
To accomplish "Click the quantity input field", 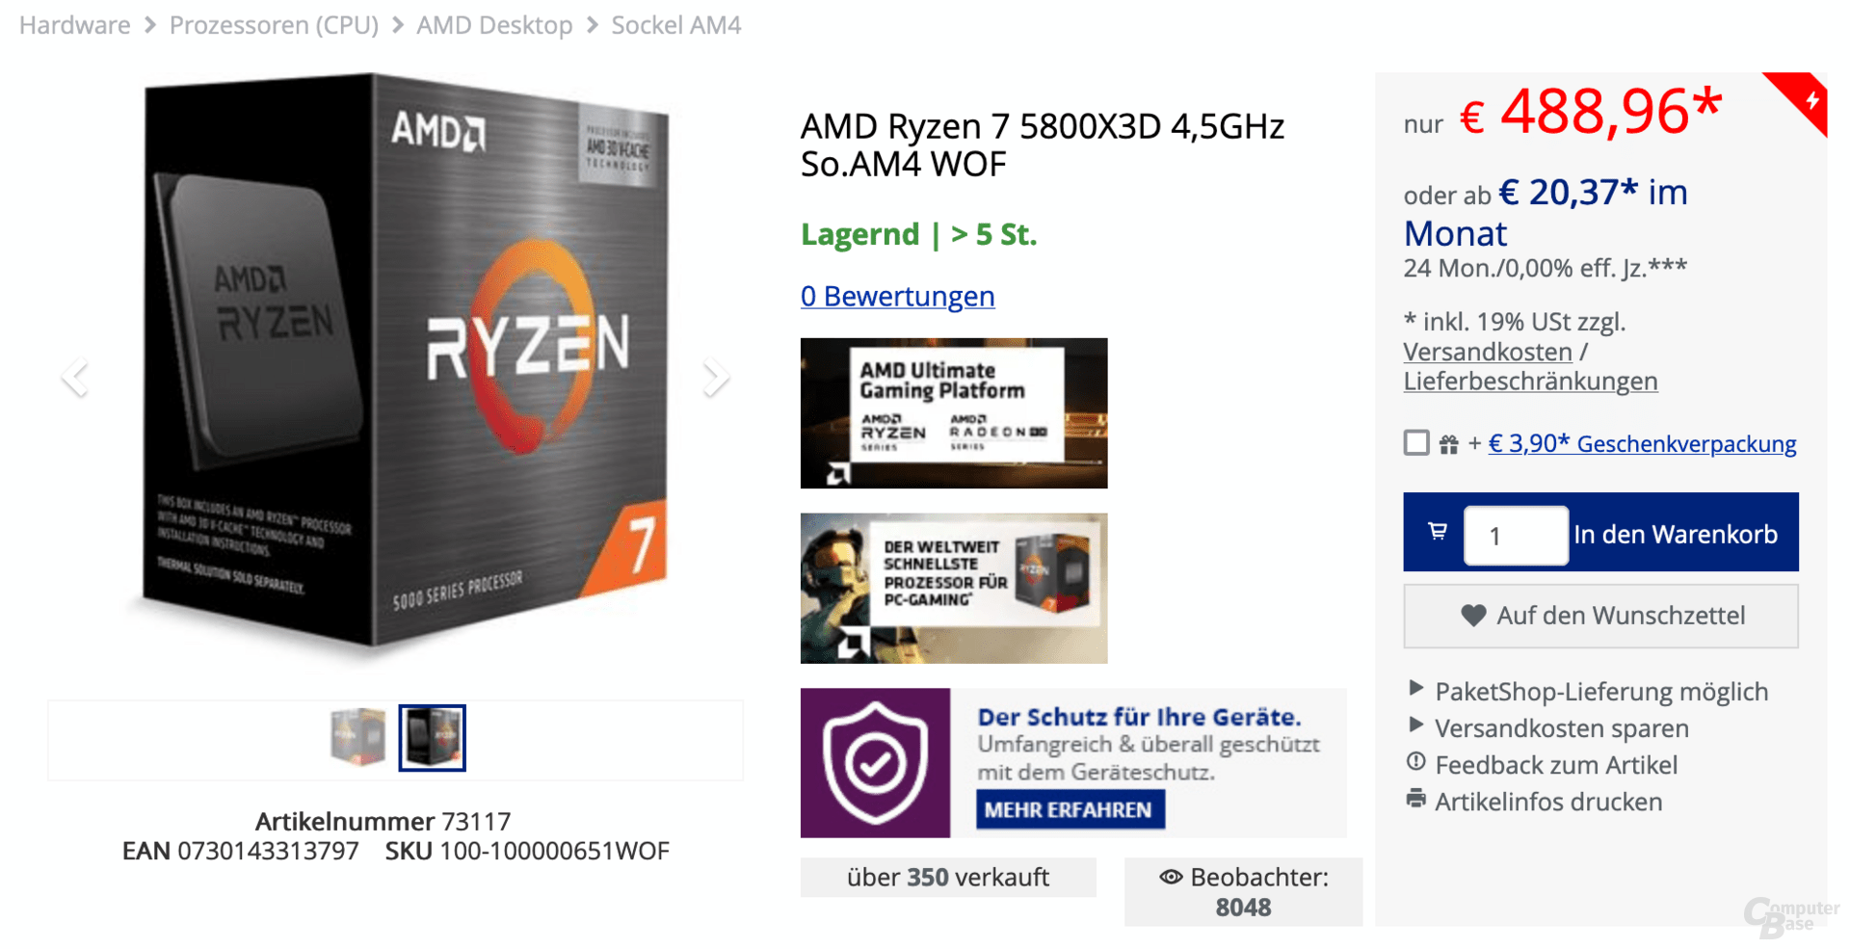I will [x=1516, y=535].
